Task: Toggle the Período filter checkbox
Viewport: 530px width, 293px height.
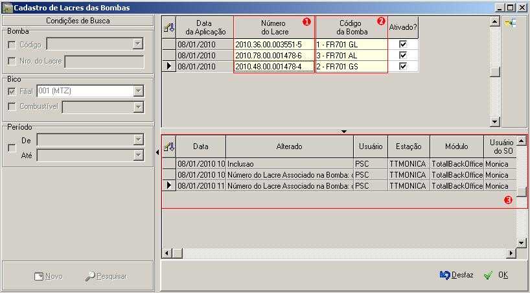Action: coord(12,148)
